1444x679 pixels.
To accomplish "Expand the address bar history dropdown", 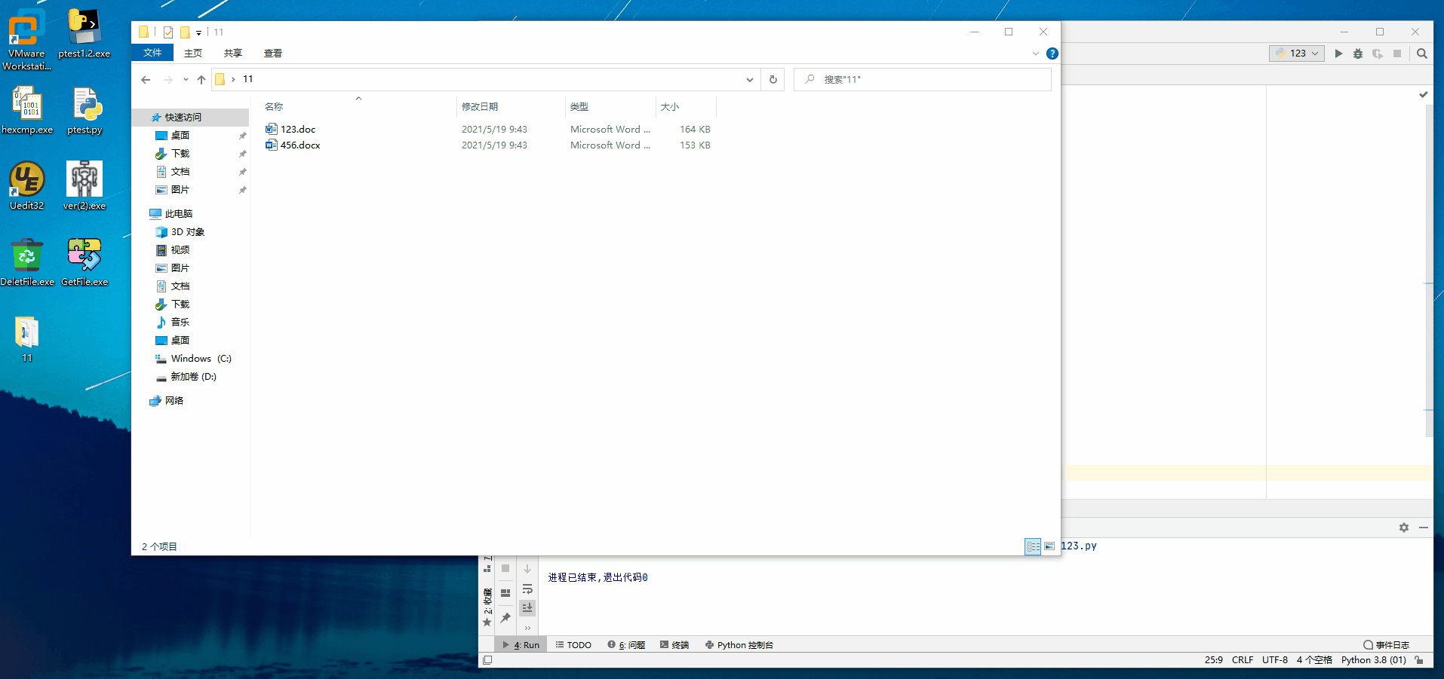I will tap(749, 79).
